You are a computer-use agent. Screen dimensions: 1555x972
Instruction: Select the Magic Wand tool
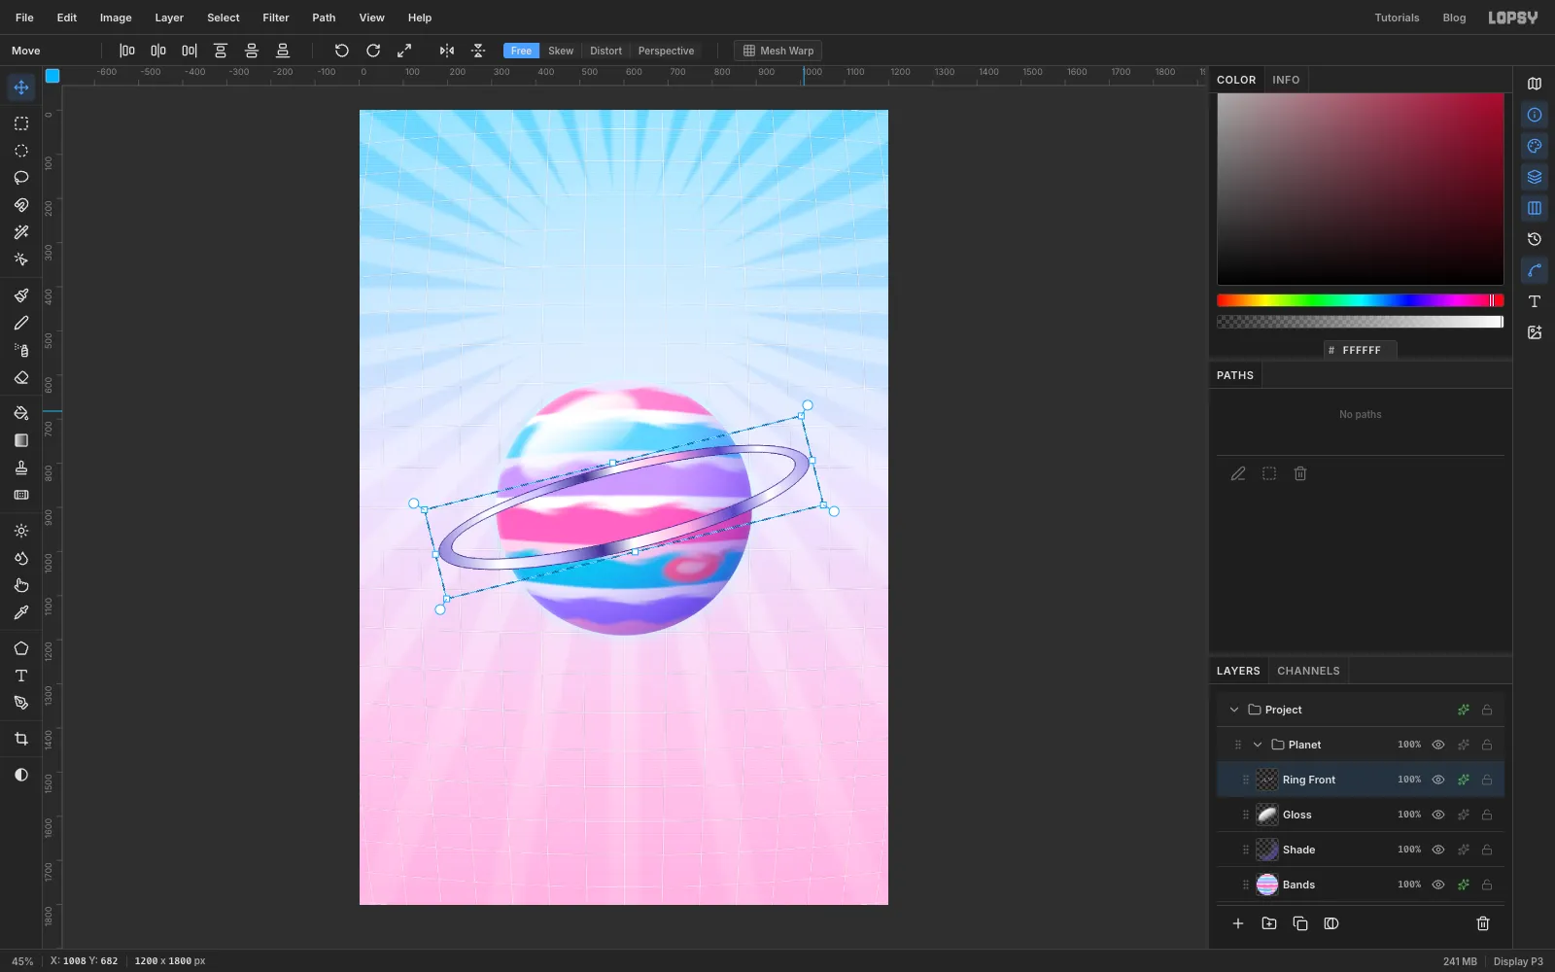pos(21,232)
